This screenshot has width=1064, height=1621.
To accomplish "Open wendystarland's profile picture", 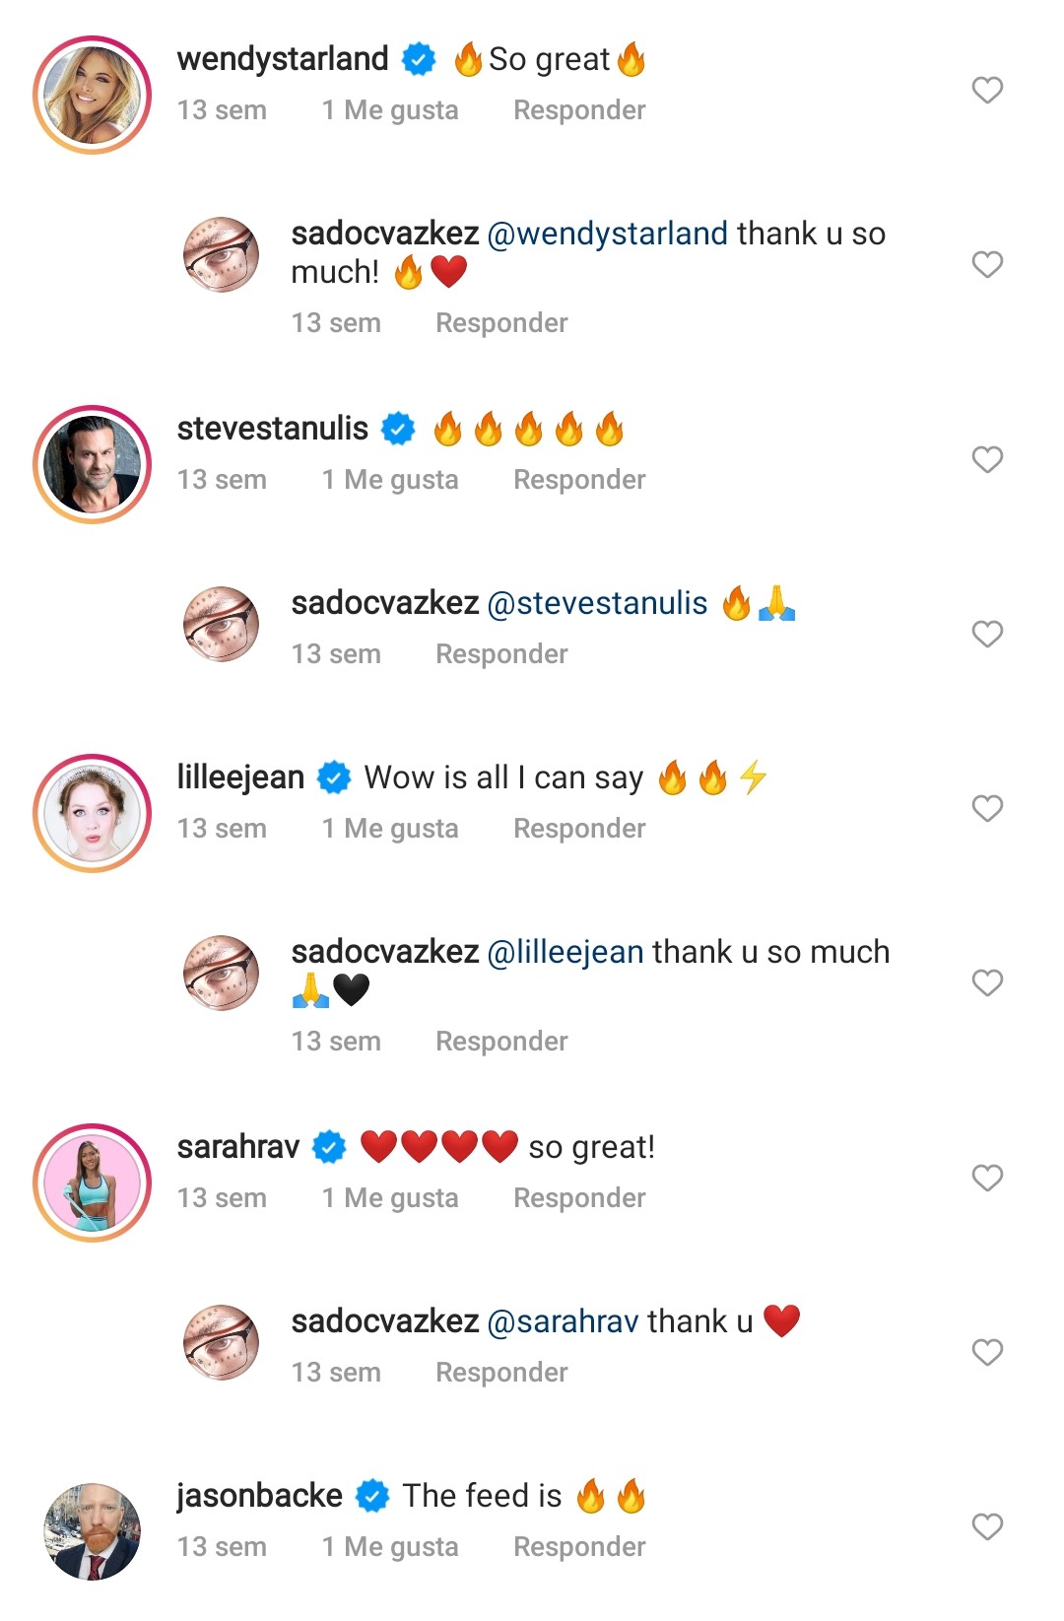I will (x=93, y=96).
